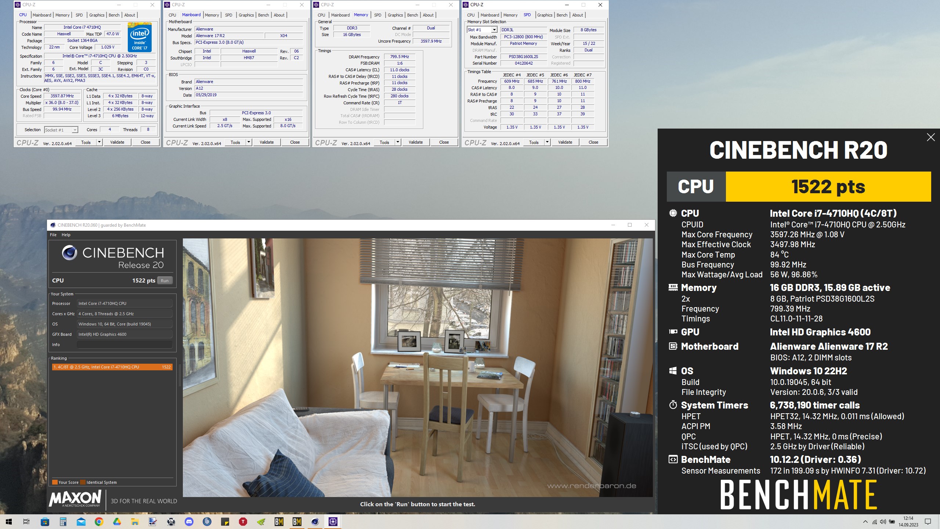
Task: Open File Explorer from the taskbar
Action: (x=135, y=522)
